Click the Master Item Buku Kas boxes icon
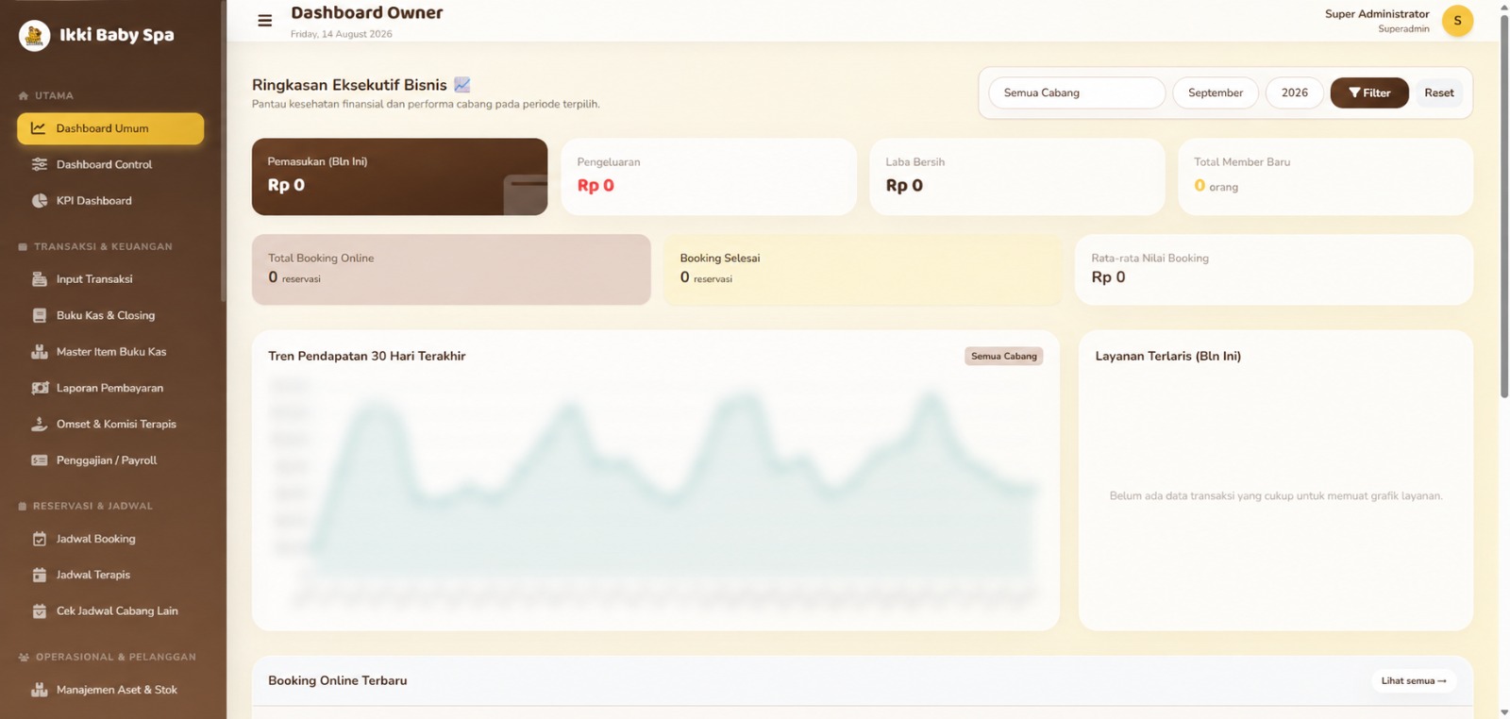 tap(40, 352)
